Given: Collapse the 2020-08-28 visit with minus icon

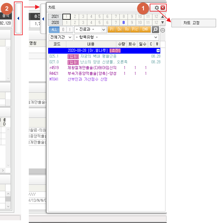Looking at the screenshot, I should click(158, 51).
